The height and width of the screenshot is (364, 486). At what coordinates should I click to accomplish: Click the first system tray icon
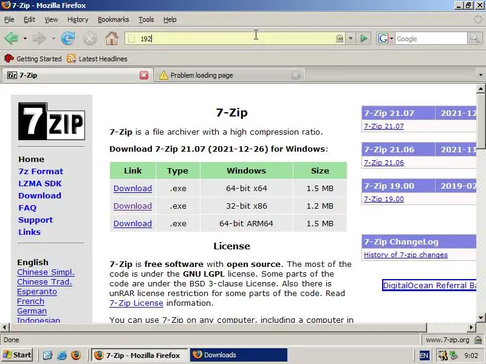coord(442,355)
